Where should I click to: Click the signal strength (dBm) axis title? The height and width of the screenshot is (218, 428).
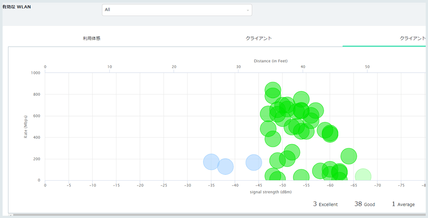point(271,192)
